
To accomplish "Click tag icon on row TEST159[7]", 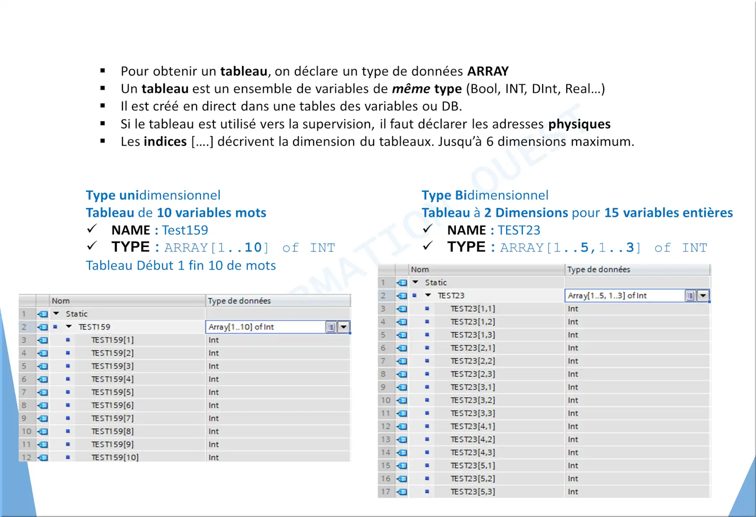I will tap(43, 418).
